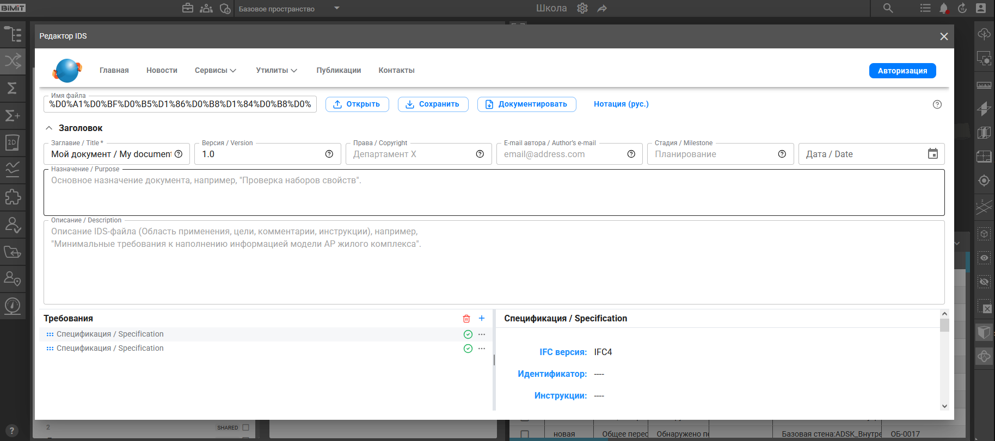Open the Базовое пространство dropdown
The image size is (995, 441).
[x=290, y=9]
